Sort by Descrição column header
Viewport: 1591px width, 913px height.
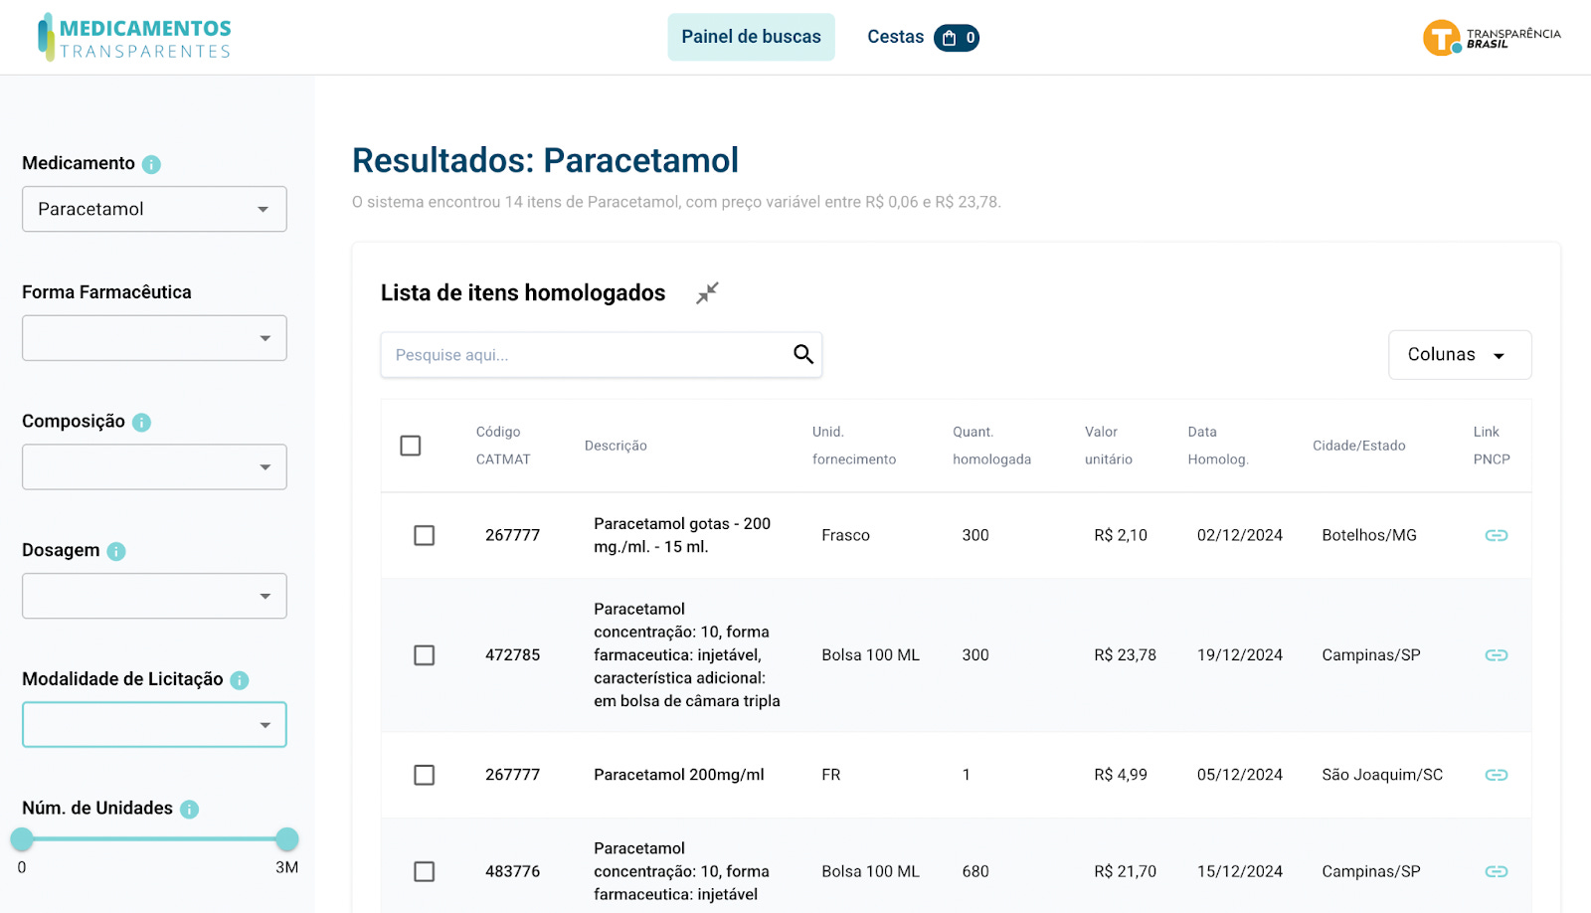click(616, 446)
